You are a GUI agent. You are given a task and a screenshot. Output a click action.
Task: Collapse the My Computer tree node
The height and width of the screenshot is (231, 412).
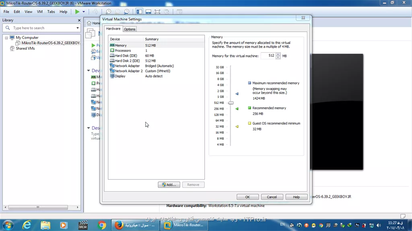coord(7,38)
